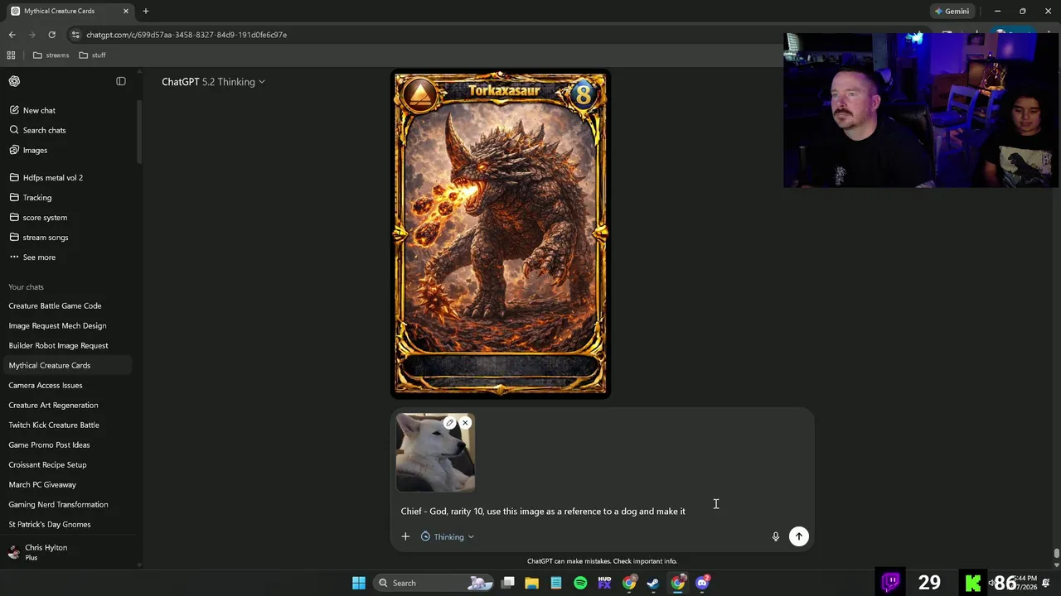Viewport: 1061px width, 596px height.
Task: Open File Explorer from taskbar
Action: (x=532, y=583)
